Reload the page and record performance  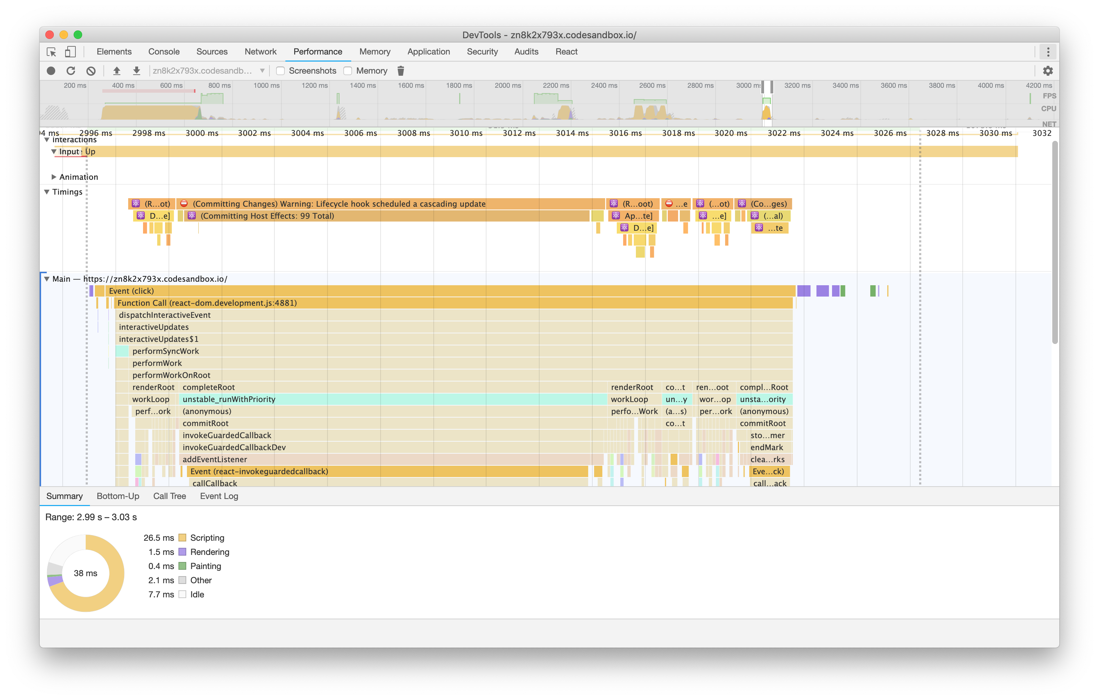tap(71, 71)
